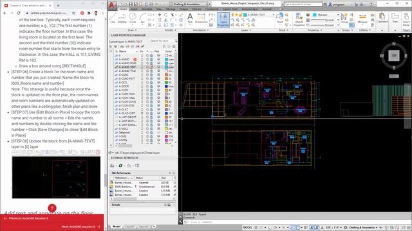Open the Annotate ribbon tab
The height and width of the screenshot is (231, 412).
point(147,9)
